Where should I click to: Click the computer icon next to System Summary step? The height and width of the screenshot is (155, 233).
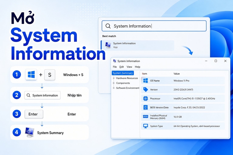29,132
